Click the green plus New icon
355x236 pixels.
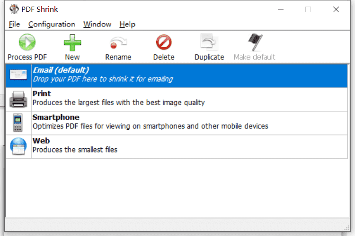click(72, 42)
